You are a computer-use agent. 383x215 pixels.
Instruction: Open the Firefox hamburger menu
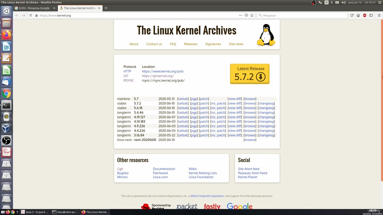pyautogui.click(x=379, y=16)
